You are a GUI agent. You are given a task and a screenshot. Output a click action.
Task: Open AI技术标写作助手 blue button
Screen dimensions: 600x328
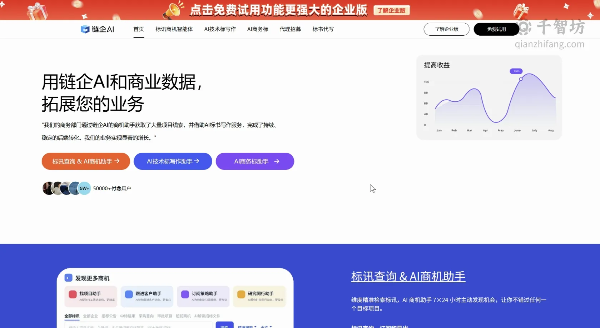173,161
